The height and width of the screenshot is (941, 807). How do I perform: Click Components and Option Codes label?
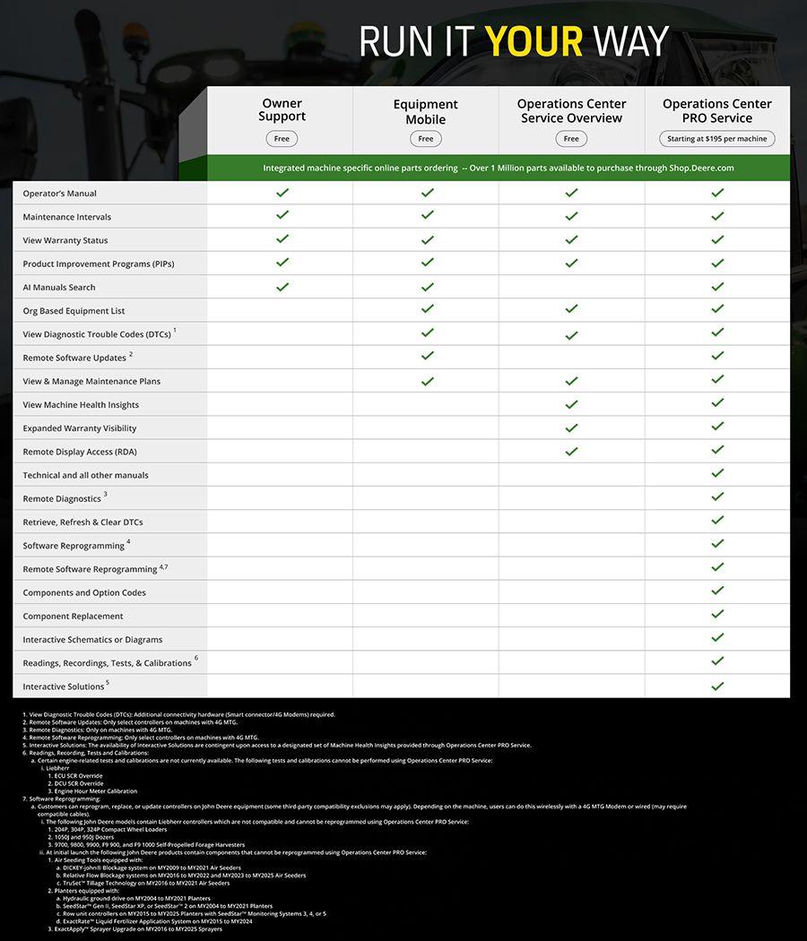click(x=84, y=592)
